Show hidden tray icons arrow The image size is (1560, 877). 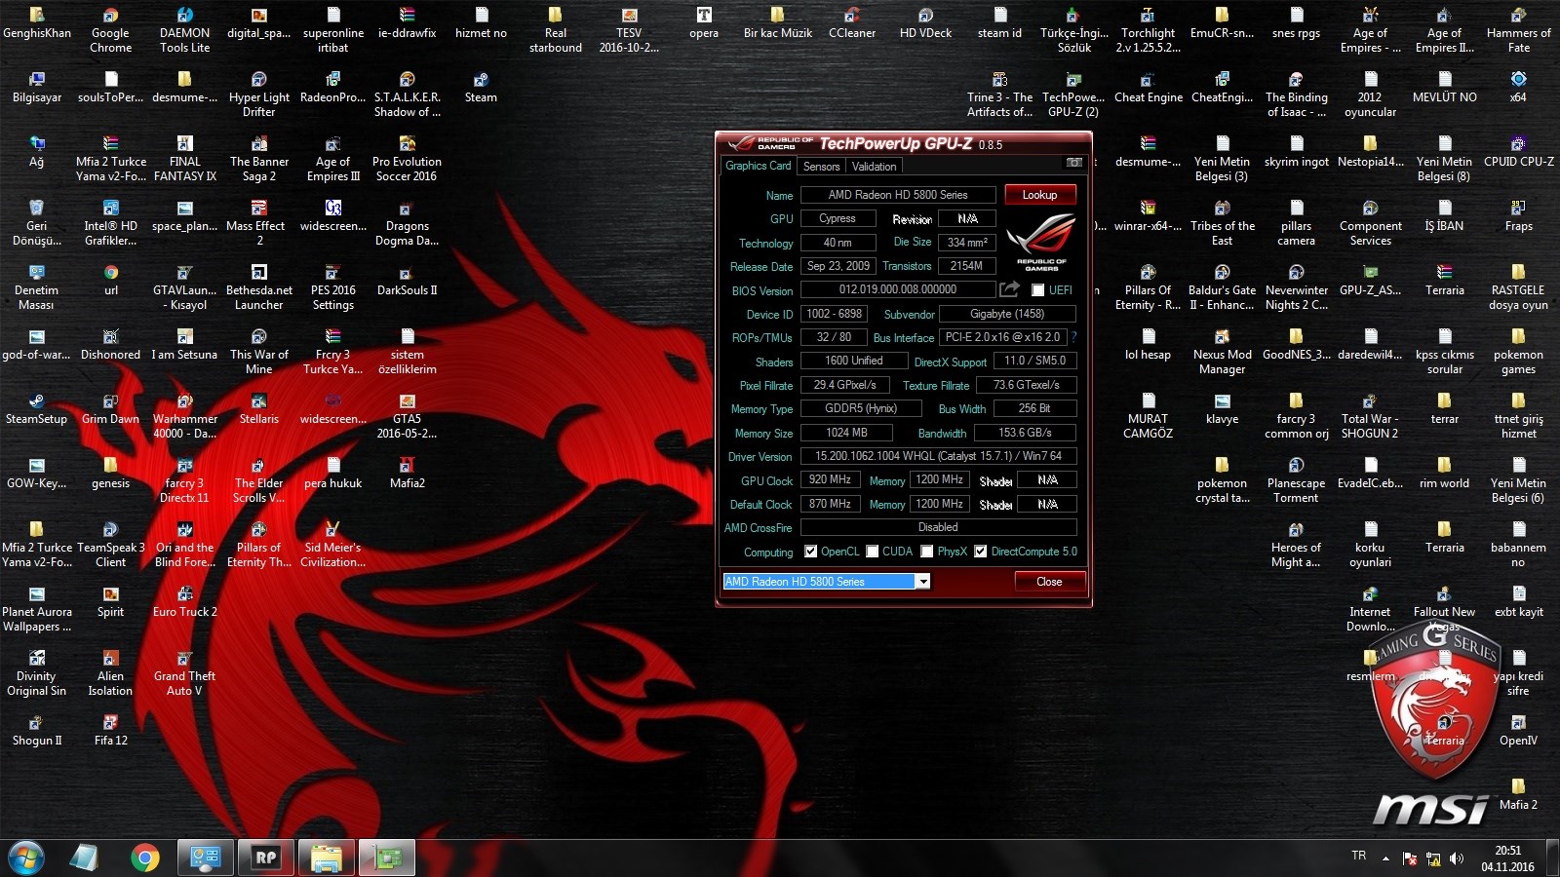tap(1385, 858)
